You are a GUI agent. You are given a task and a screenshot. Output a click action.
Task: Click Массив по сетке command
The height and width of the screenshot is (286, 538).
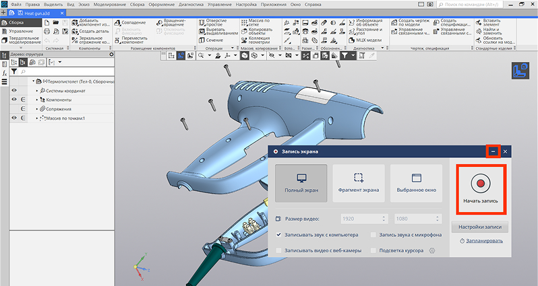point(256,23)
